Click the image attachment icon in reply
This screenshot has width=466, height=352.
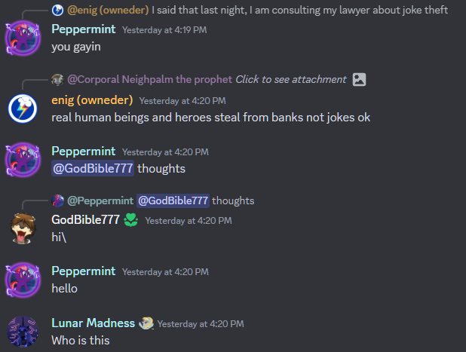point(359,80)
